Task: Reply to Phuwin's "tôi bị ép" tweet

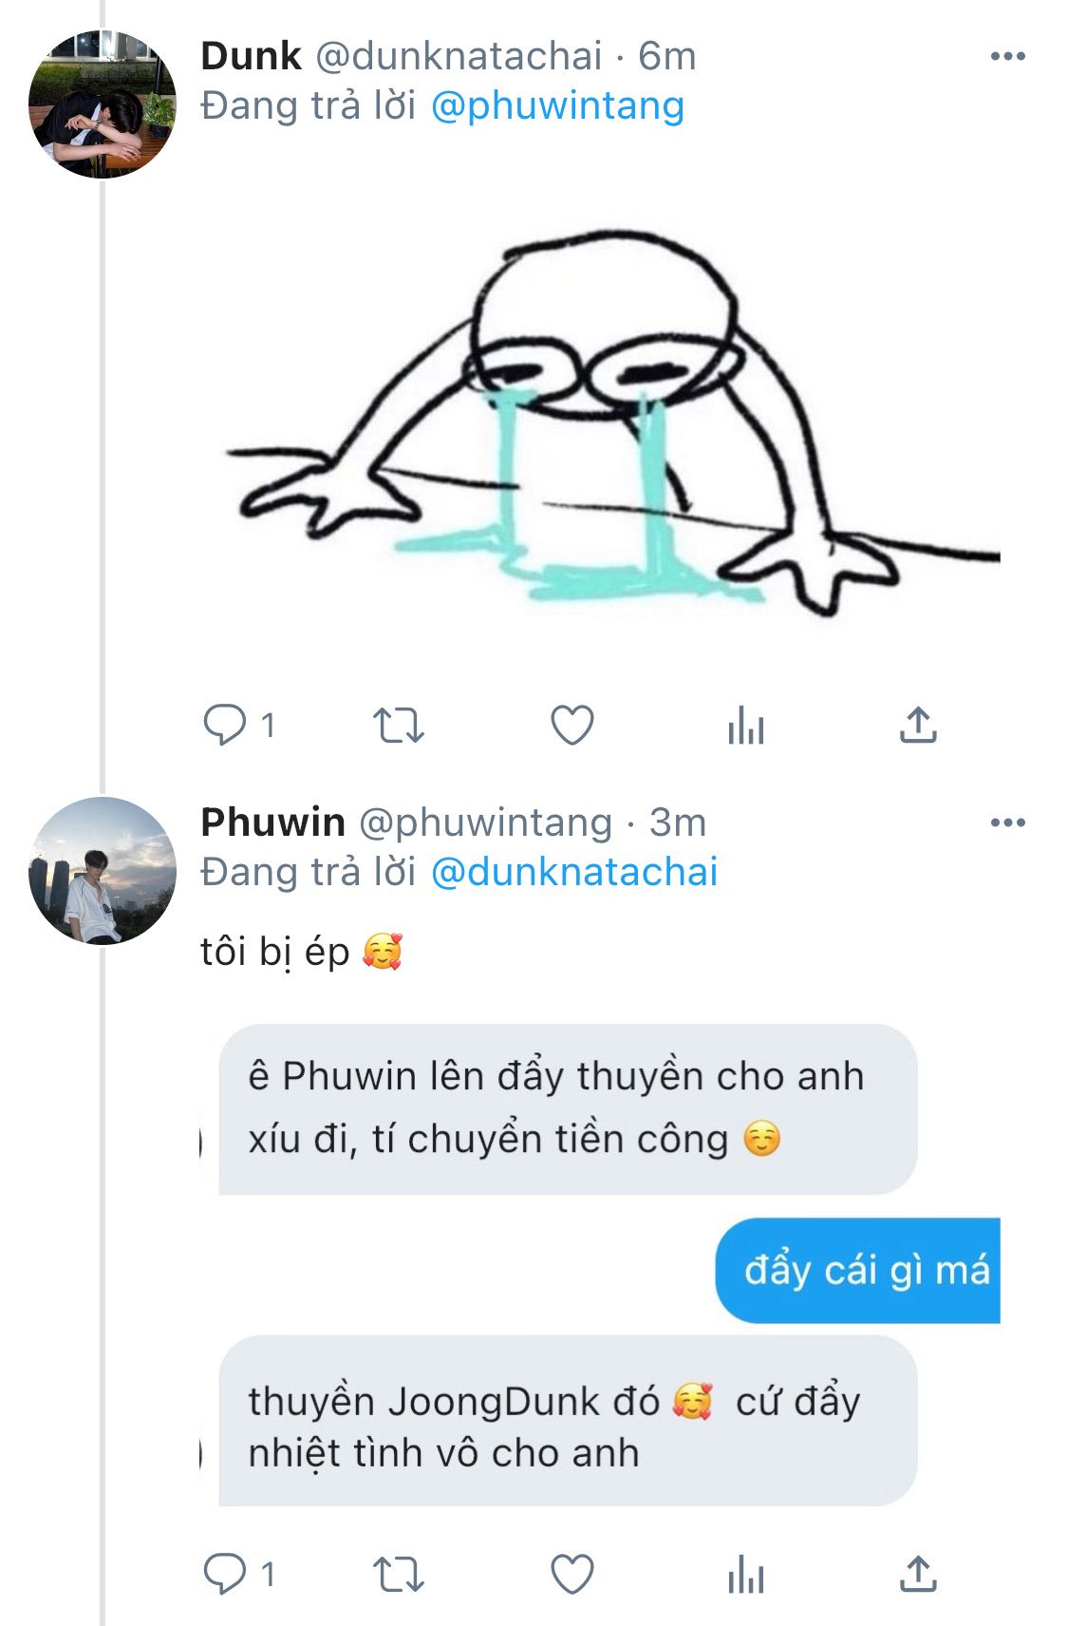Action: click(x=225, y=1575)
